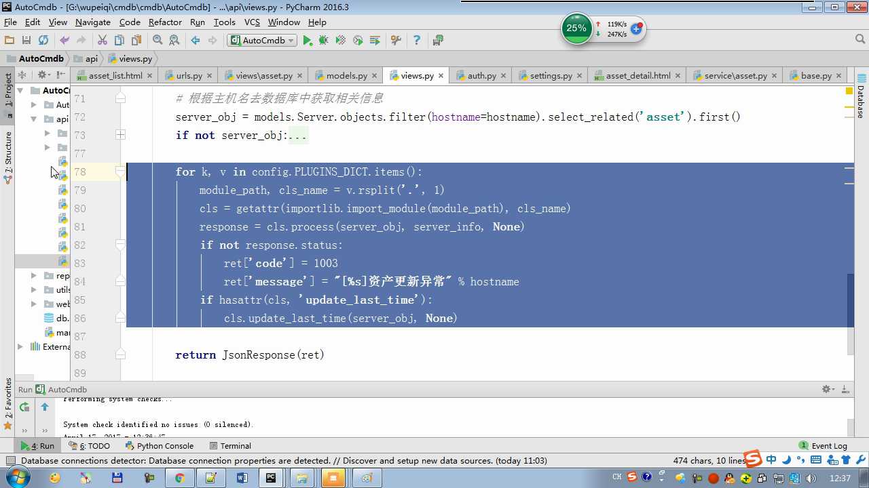Open the AutoCmdb run configuration dropdown

tap(262, 41)
